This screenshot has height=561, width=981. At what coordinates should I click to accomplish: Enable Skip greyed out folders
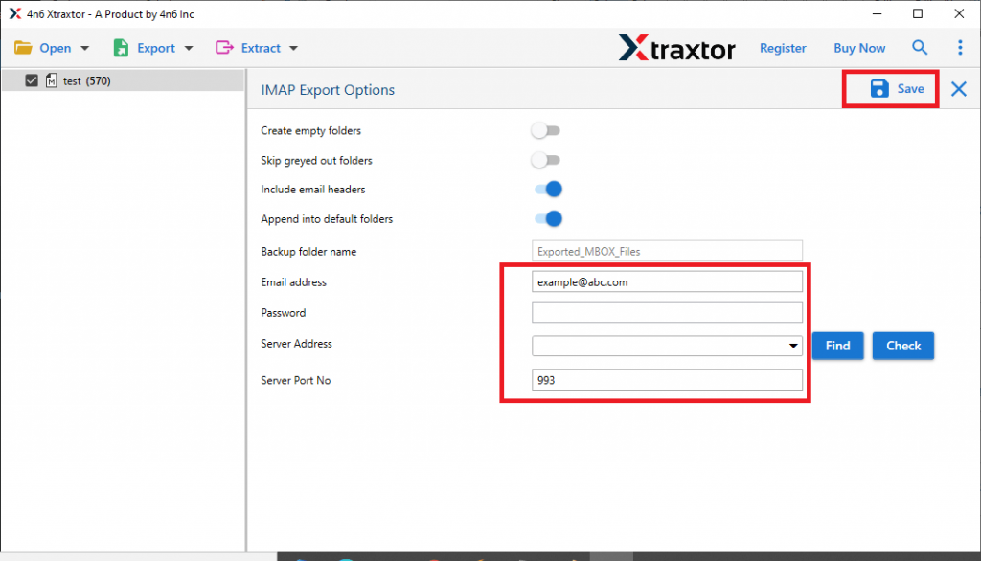[x=546, y=160]
